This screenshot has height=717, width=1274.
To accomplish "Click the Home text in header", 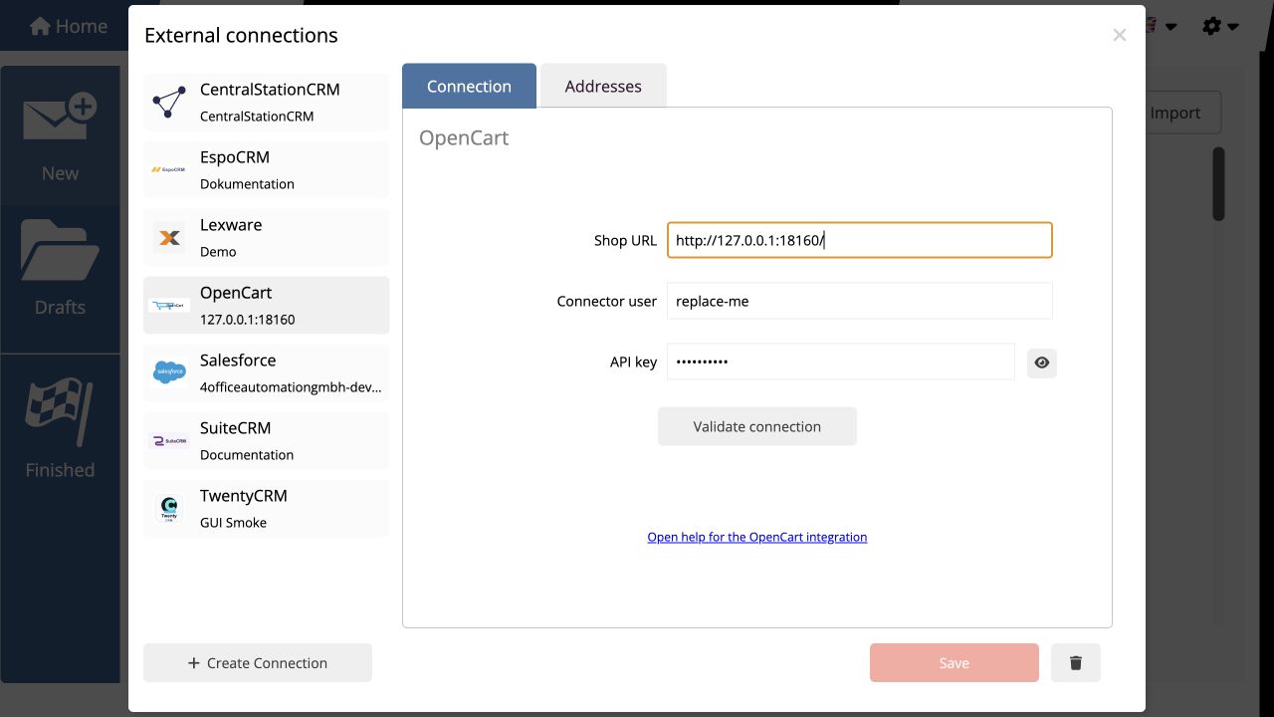I will 82,27.
